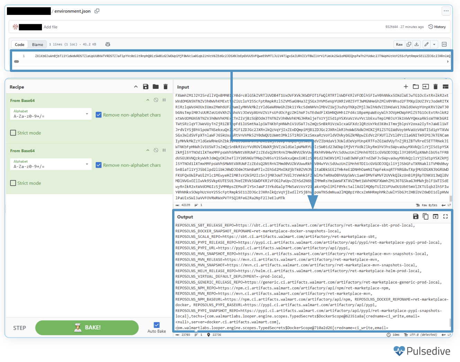Click the green BAKE! button

87,327
